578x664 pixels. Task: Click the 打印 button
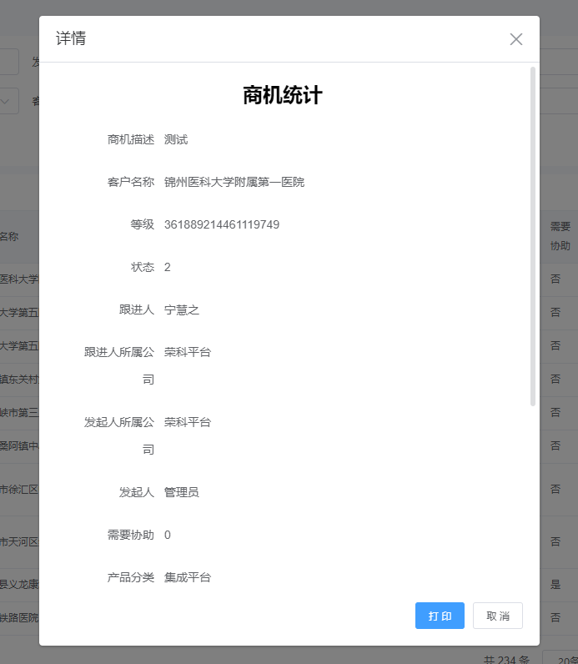(x=440, y=616)
